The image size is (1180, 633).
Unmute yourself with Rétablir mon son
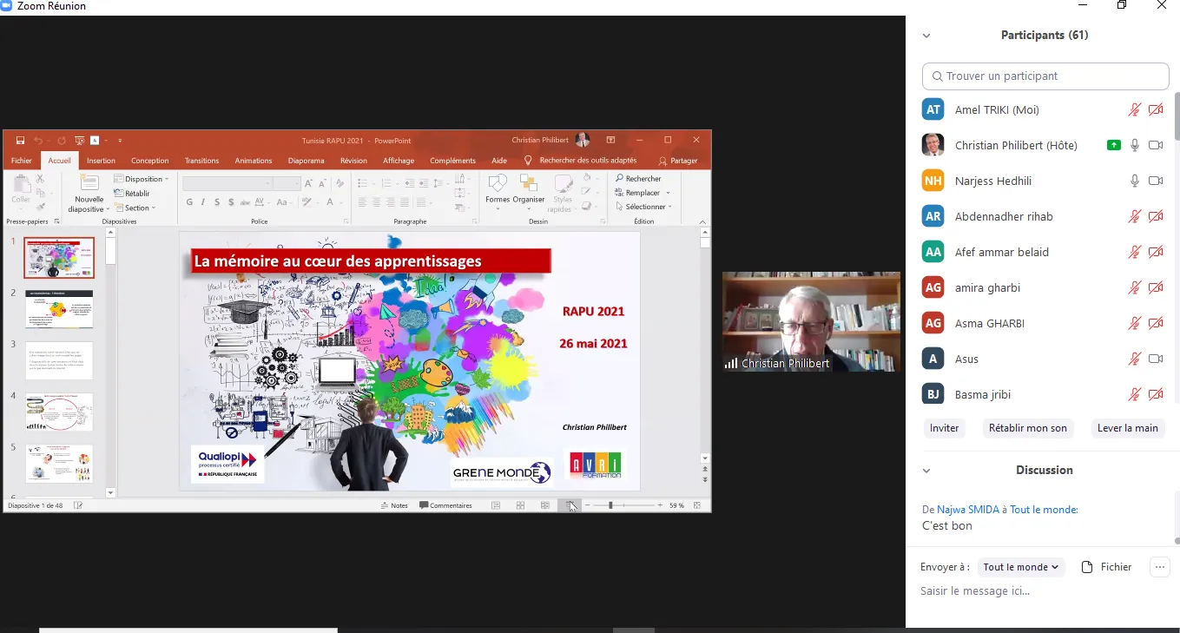[1027, 428]
